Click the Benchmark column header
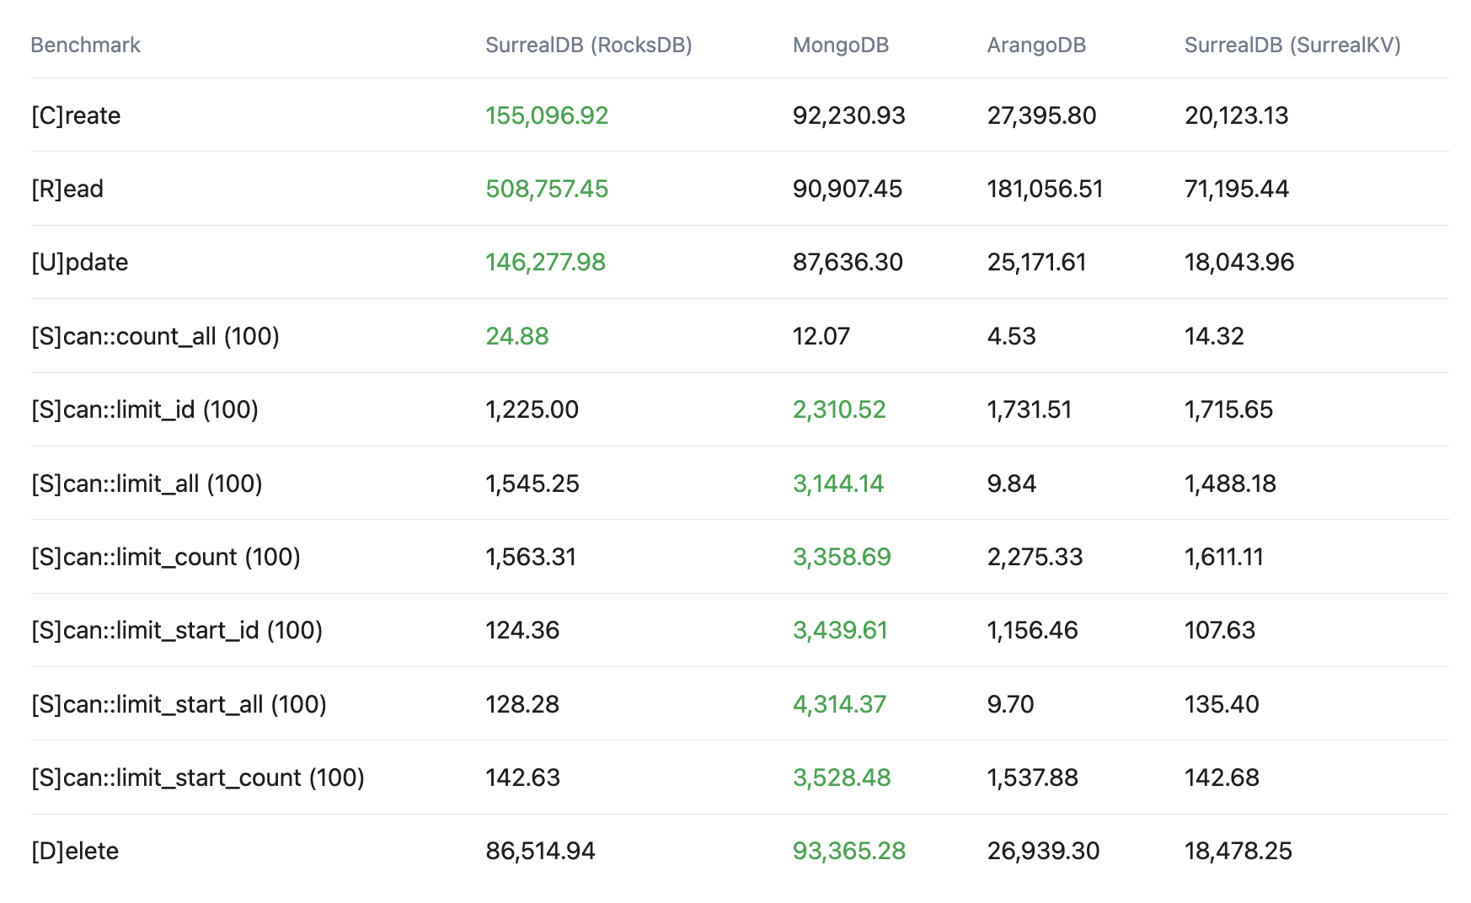This screenshot has height=903, width=1471. (x=85, y=45)
